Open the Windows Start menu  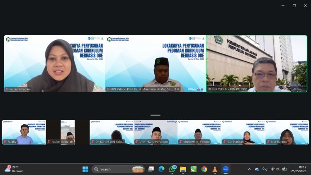tap(85, 169)
